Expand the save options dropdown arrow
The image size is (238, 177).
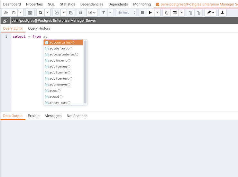click(x=21, y=13)
